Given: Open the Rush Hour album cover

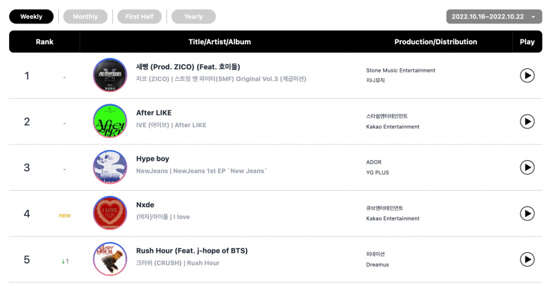Looking at the screenshot, I should 110,259.
